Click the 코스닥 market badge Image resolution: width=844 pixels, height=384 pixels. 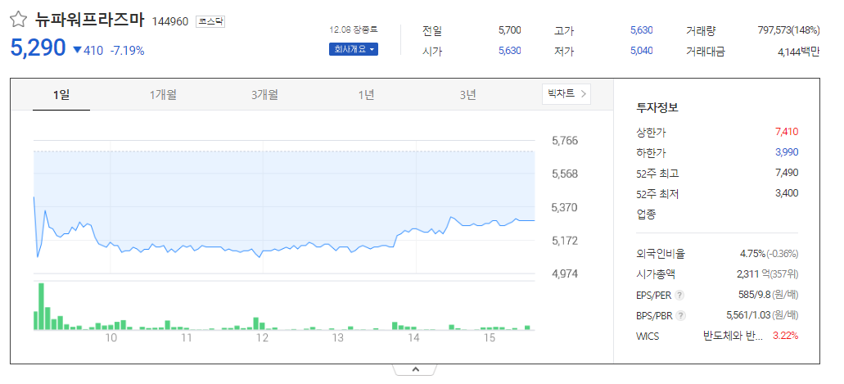210,21
